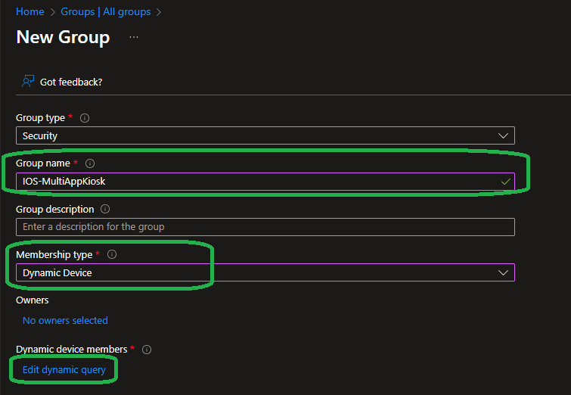Click info icon beside Group description
Image resolution: width=571 pixels, height=395 pixels.
(x=105, y=209)
